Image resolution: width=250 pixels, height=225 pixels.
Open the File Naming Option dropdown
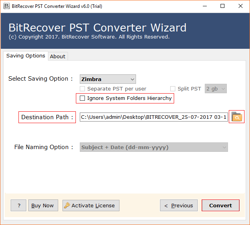coord(154,148)
